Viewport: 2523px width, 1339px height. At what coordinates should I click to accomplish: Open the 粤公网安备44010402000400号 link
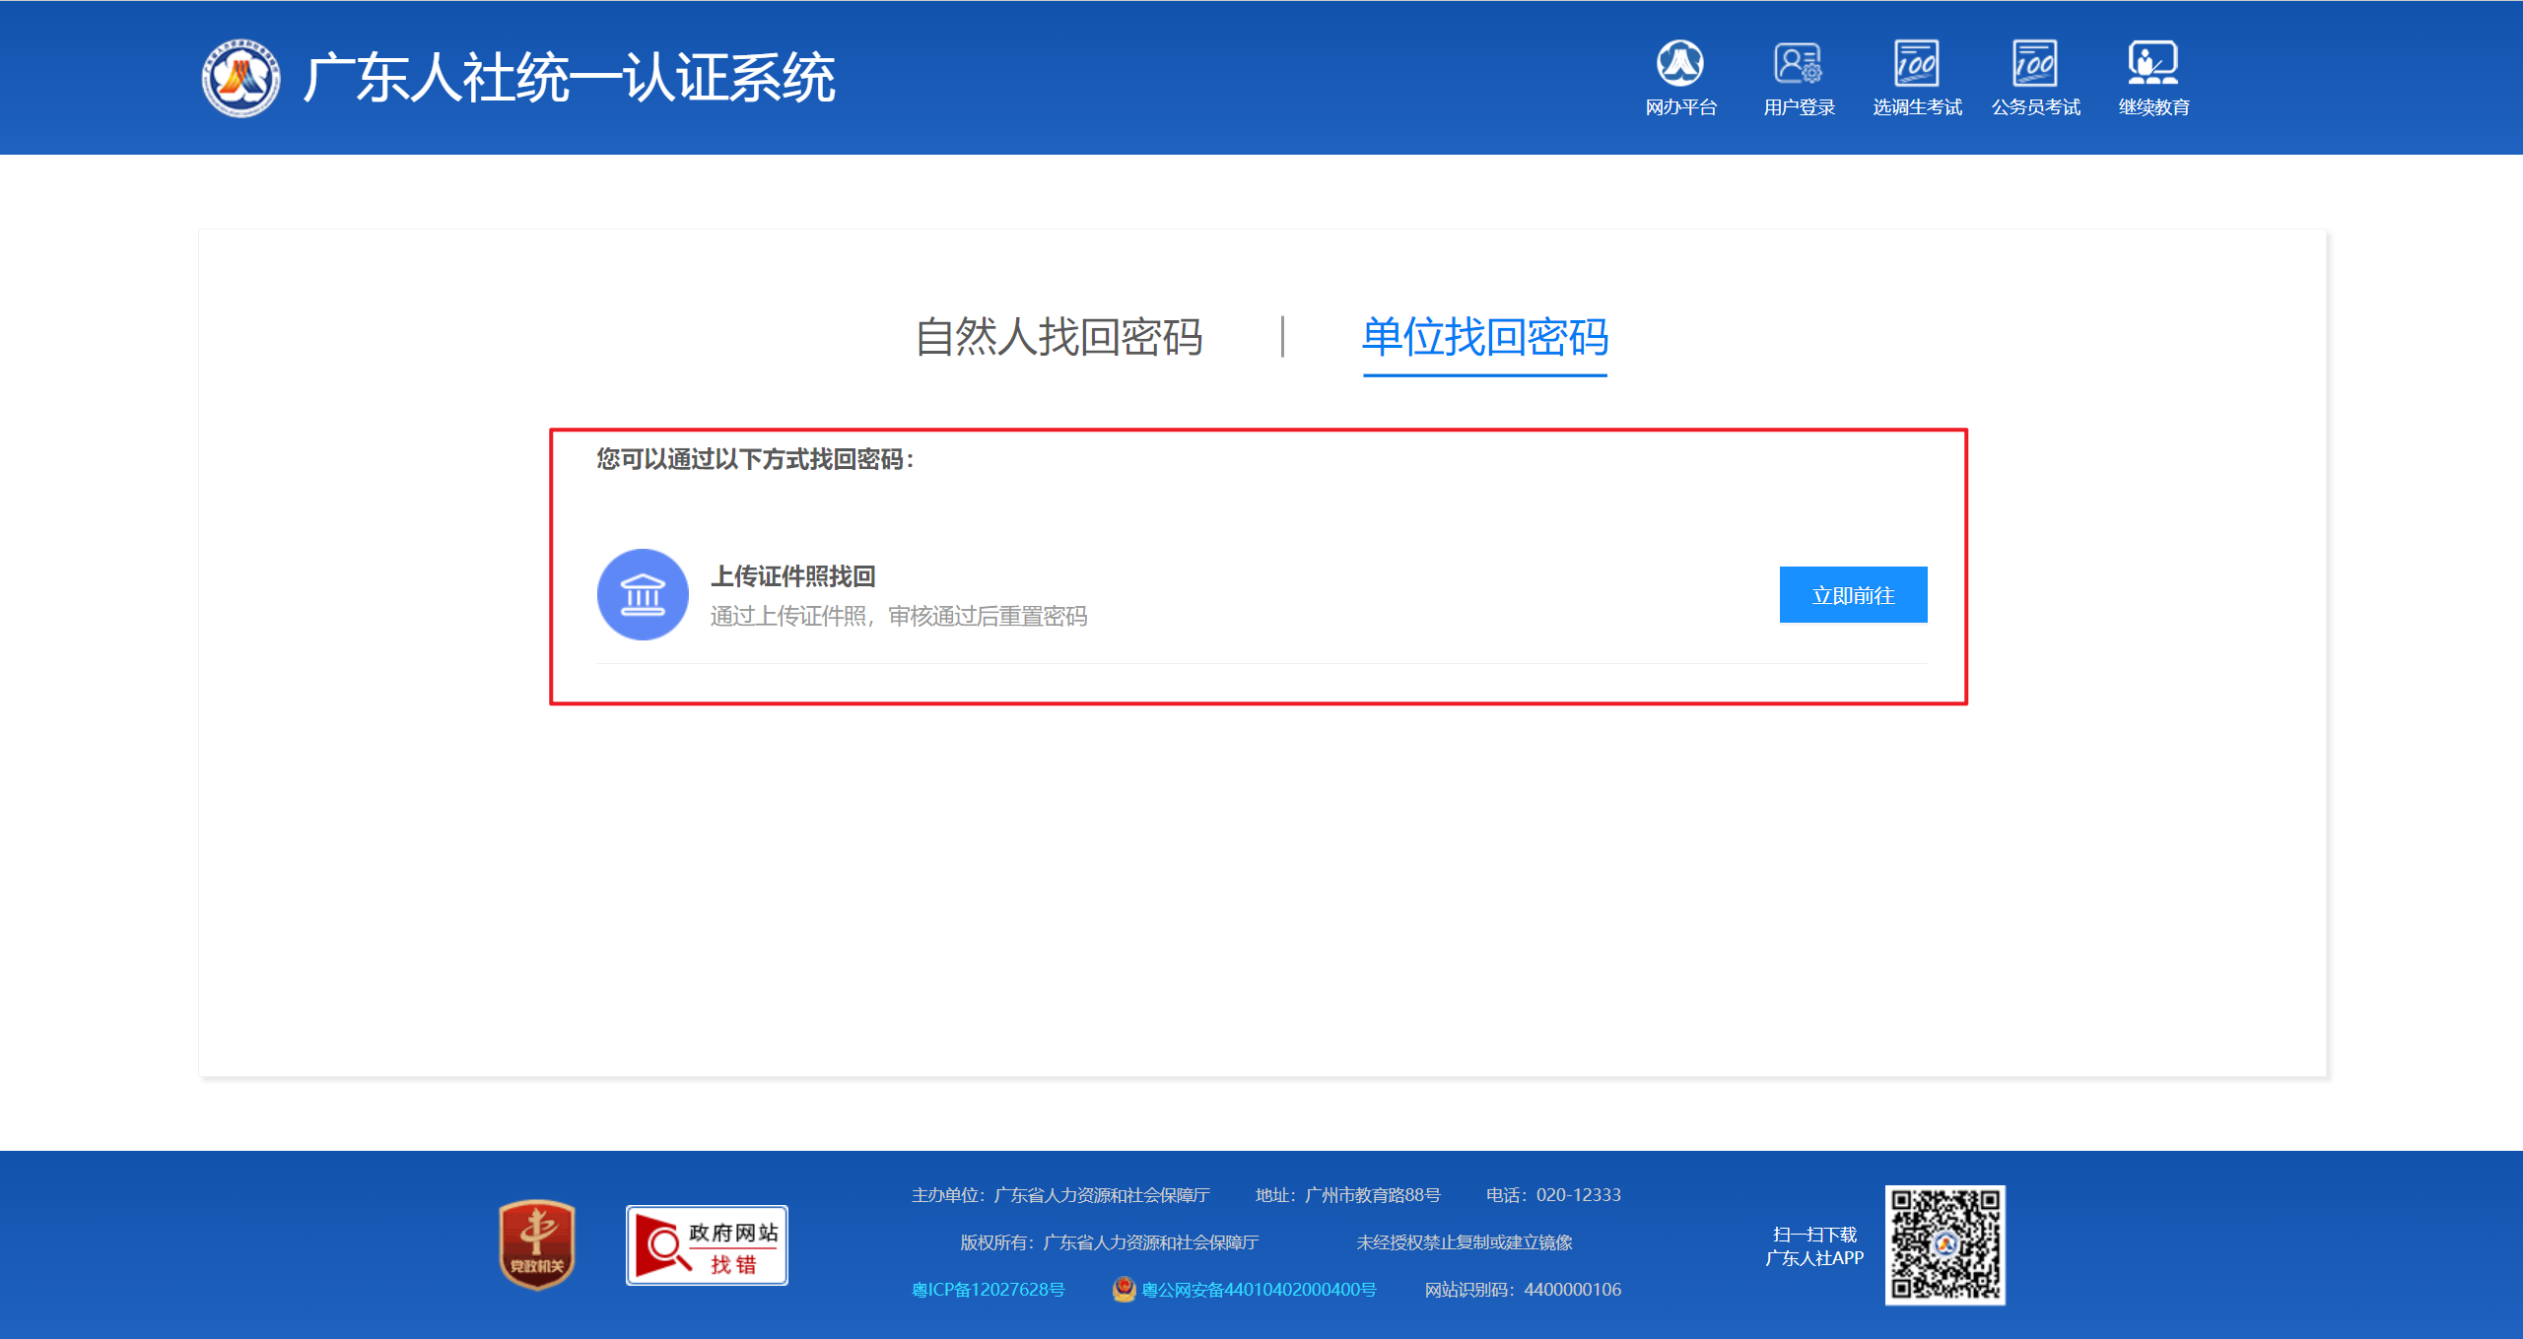[x=1259, y=1290]
